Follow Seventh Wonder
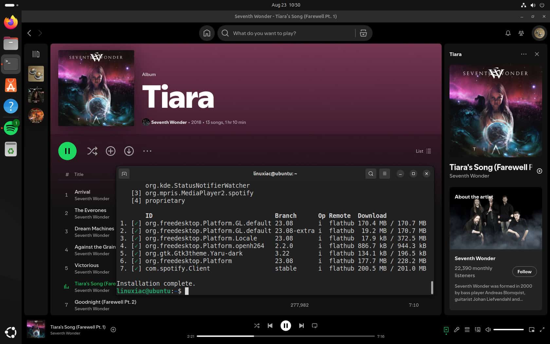Viewport: 550px width, 344px height. tap(524, 272)
